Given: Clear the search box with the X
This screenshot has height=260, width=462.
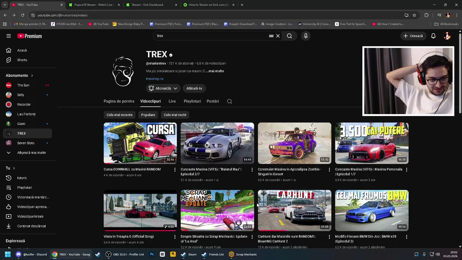Looking at the screenshot, I should pyautogui.click(x=278, y=36).
